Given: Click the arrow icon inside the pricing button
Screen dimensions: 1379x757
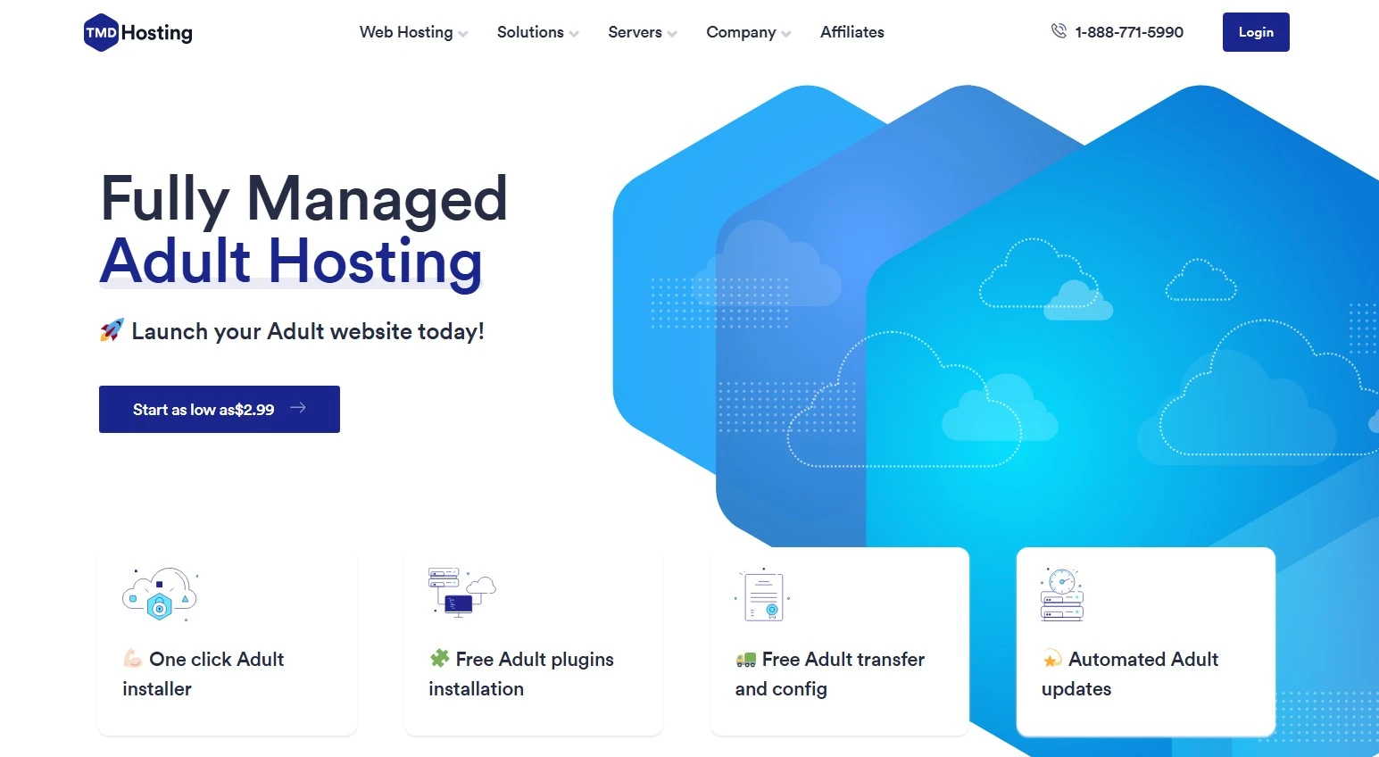Looking at the screenshot, I should [298, 409].
